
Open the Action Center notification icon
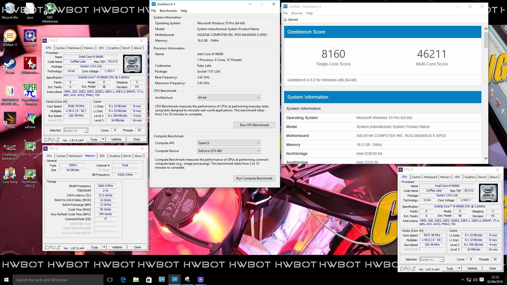coord(481,280)
